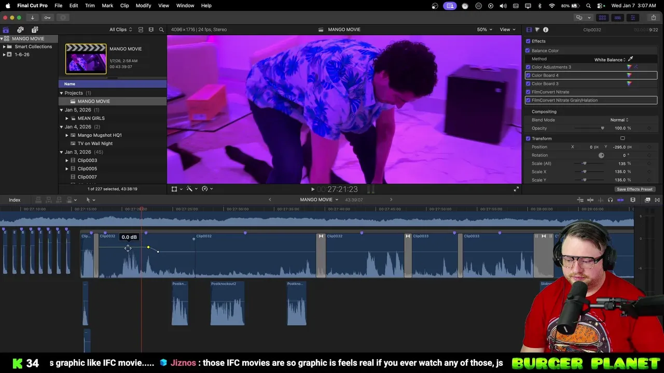
Task: Open the Effects browser icon
Action: (x=647, y=200)
